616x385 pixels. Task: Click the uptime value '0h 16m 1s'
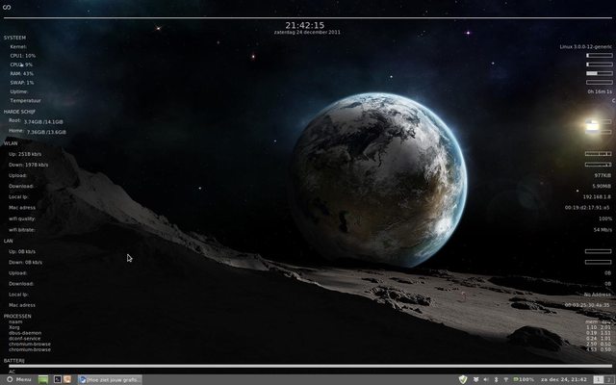[600, 91]
